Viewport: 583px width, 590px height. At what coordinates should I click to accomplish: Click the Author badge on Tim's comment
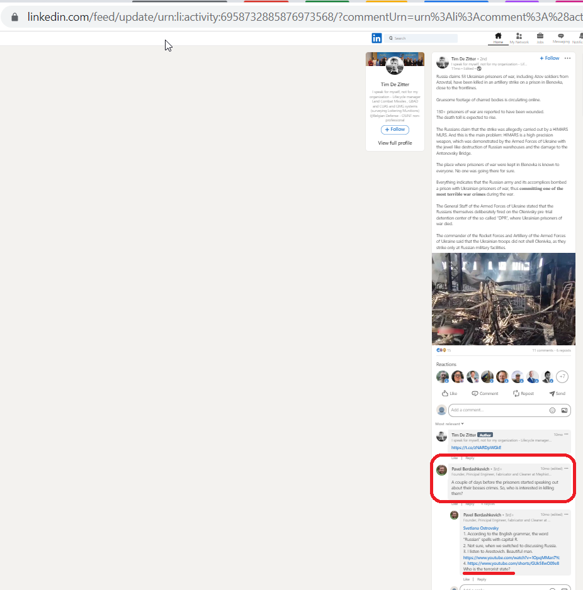point(485,435)
